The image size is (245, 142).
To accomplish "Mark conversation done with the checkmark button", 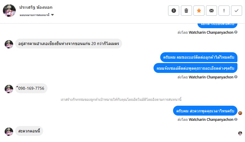I will (237, 11).
